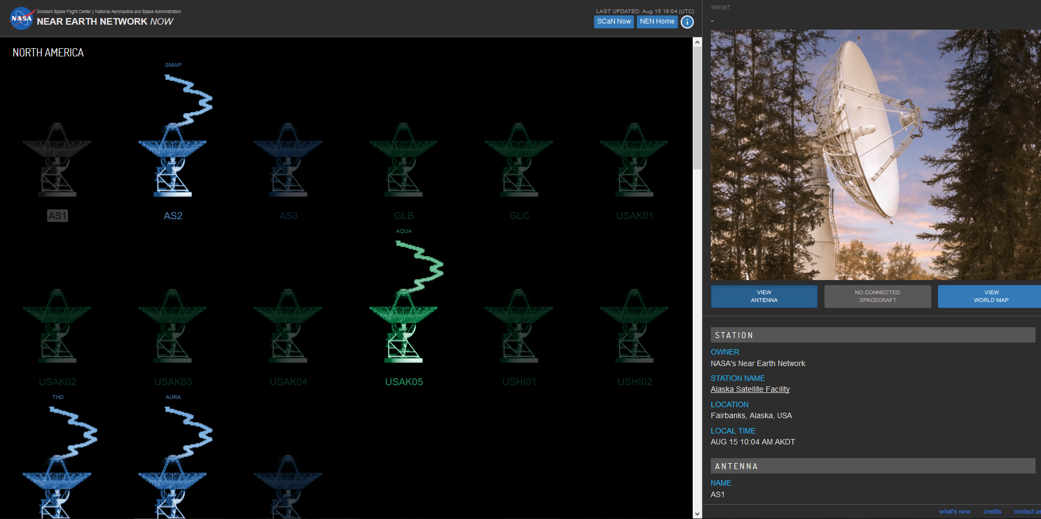1041x519 pixels.
Task: Select the USAK05 antenna dish
Action: [404, 326]
